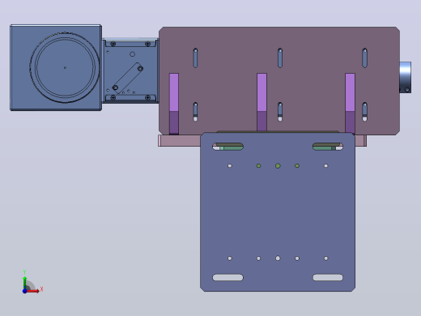Click the upper-right vertical slot on mauve plate
This screenshot has width=421, height=316.
point(364,58)
